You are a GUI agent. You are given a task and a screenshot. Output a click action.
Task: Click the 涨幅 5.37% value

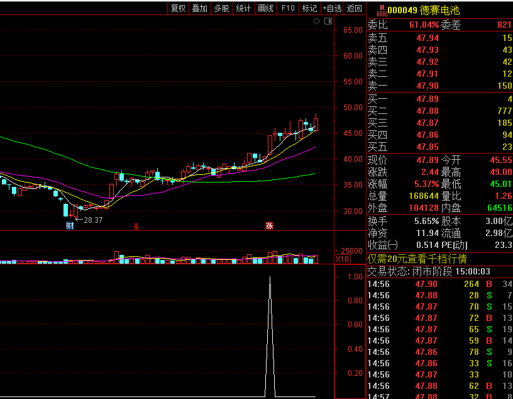click(426, 184)
